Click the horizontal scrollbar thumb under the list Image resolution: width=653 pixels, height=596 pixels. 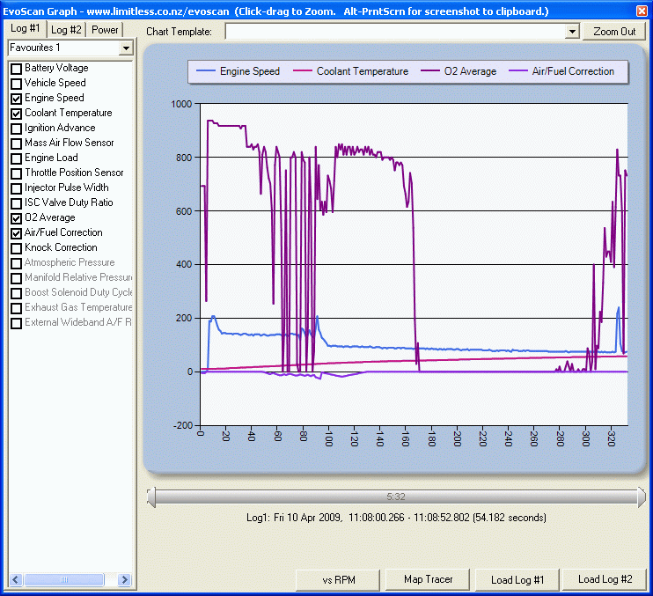coord(63,579)
